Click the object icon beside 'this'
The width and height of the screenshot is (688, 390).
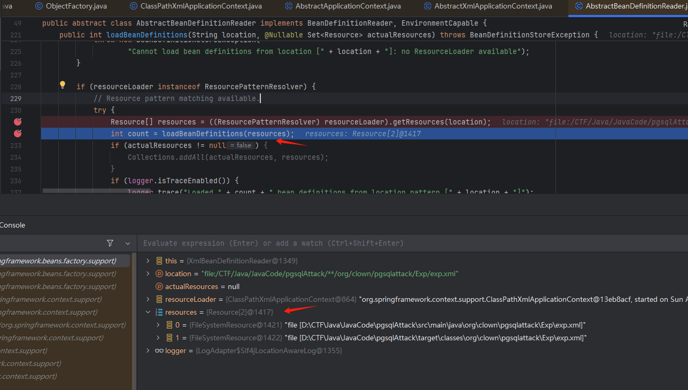click(x=159, y=261)
